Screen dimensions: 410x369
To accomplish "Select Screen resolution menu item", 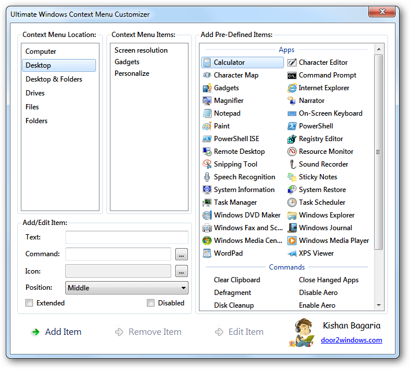I will [141, 50].
